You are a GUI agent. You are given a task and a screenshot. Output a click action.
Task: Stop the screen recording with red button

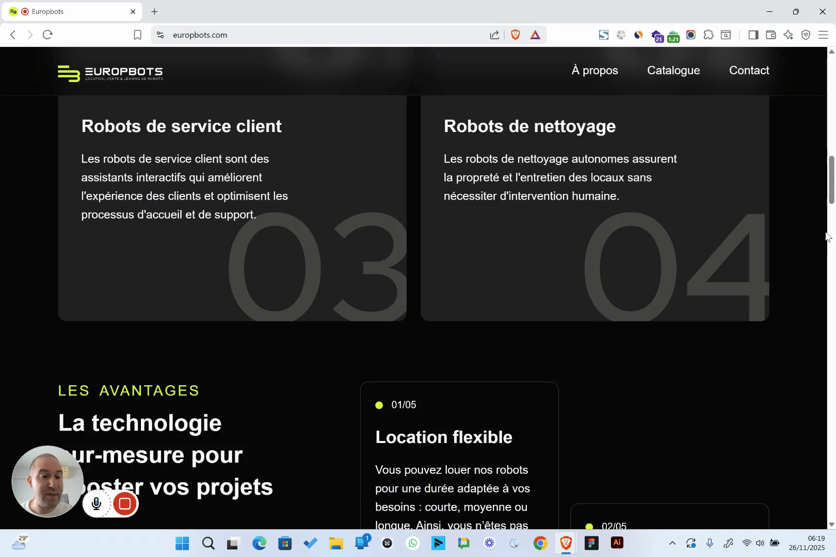pyautogui.click(x=124, y=504)
